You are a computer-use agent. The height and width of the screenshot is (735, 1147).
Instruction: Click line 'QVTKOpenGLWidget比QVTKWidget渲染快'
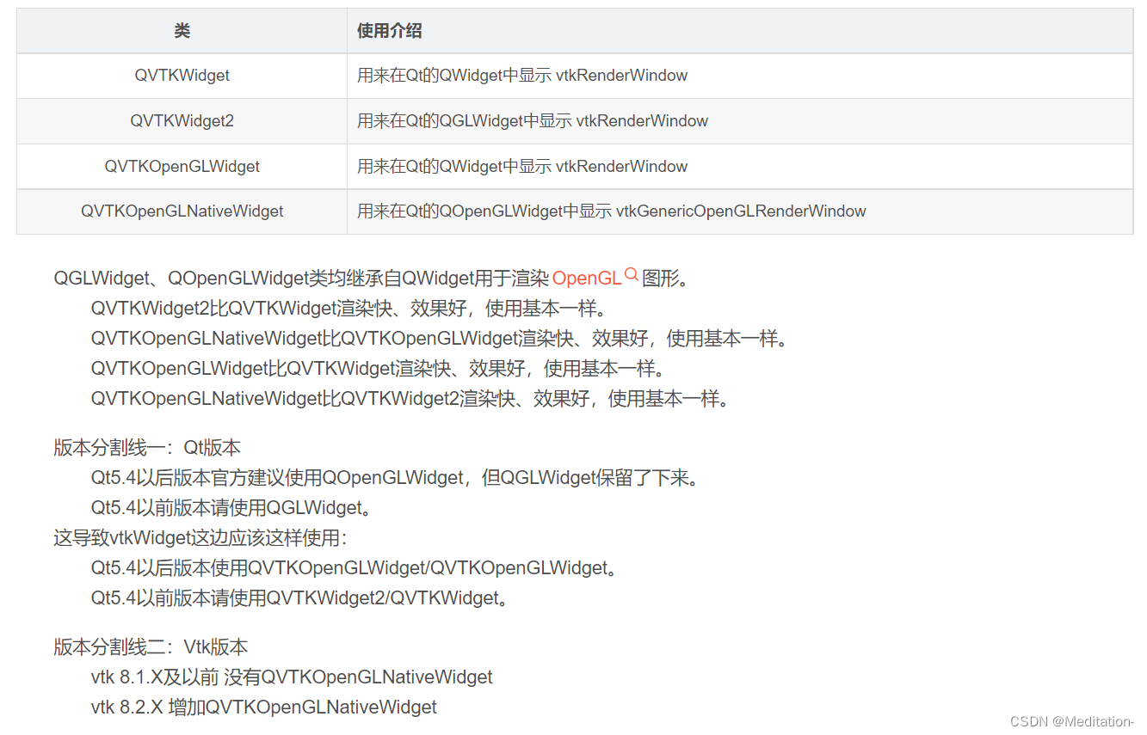379,369
